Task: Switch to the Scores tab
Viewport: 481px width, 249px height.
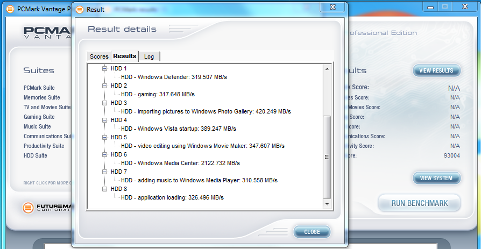Action: click(99, 56)
